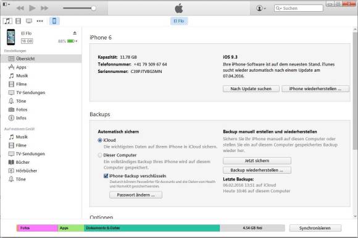This screenshot has height=238, width=358.
Task: Click the Apps storage bar segment
Action: click(71, 228)
